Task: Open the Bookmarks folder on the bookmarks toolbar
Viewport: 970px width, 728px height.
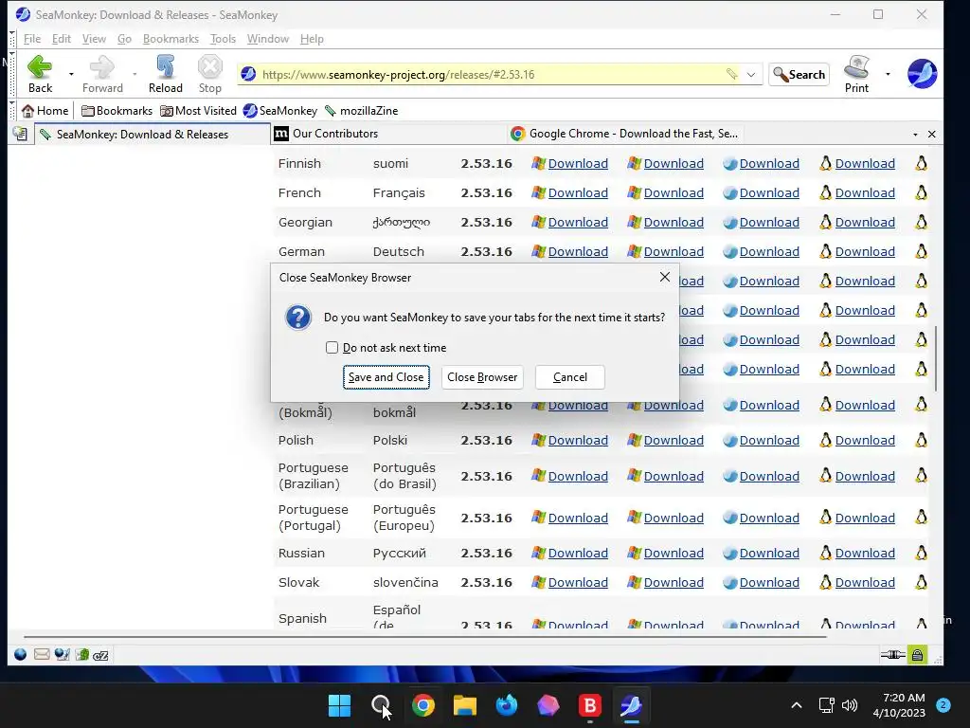Action: [117, 111]
